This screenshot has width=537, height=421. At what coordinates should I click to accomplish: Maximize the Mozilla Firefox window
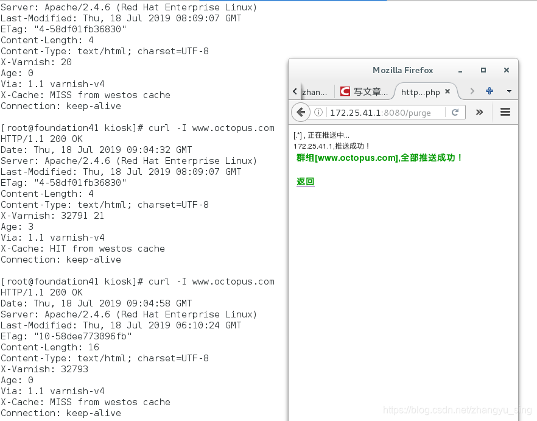(483, 70)
